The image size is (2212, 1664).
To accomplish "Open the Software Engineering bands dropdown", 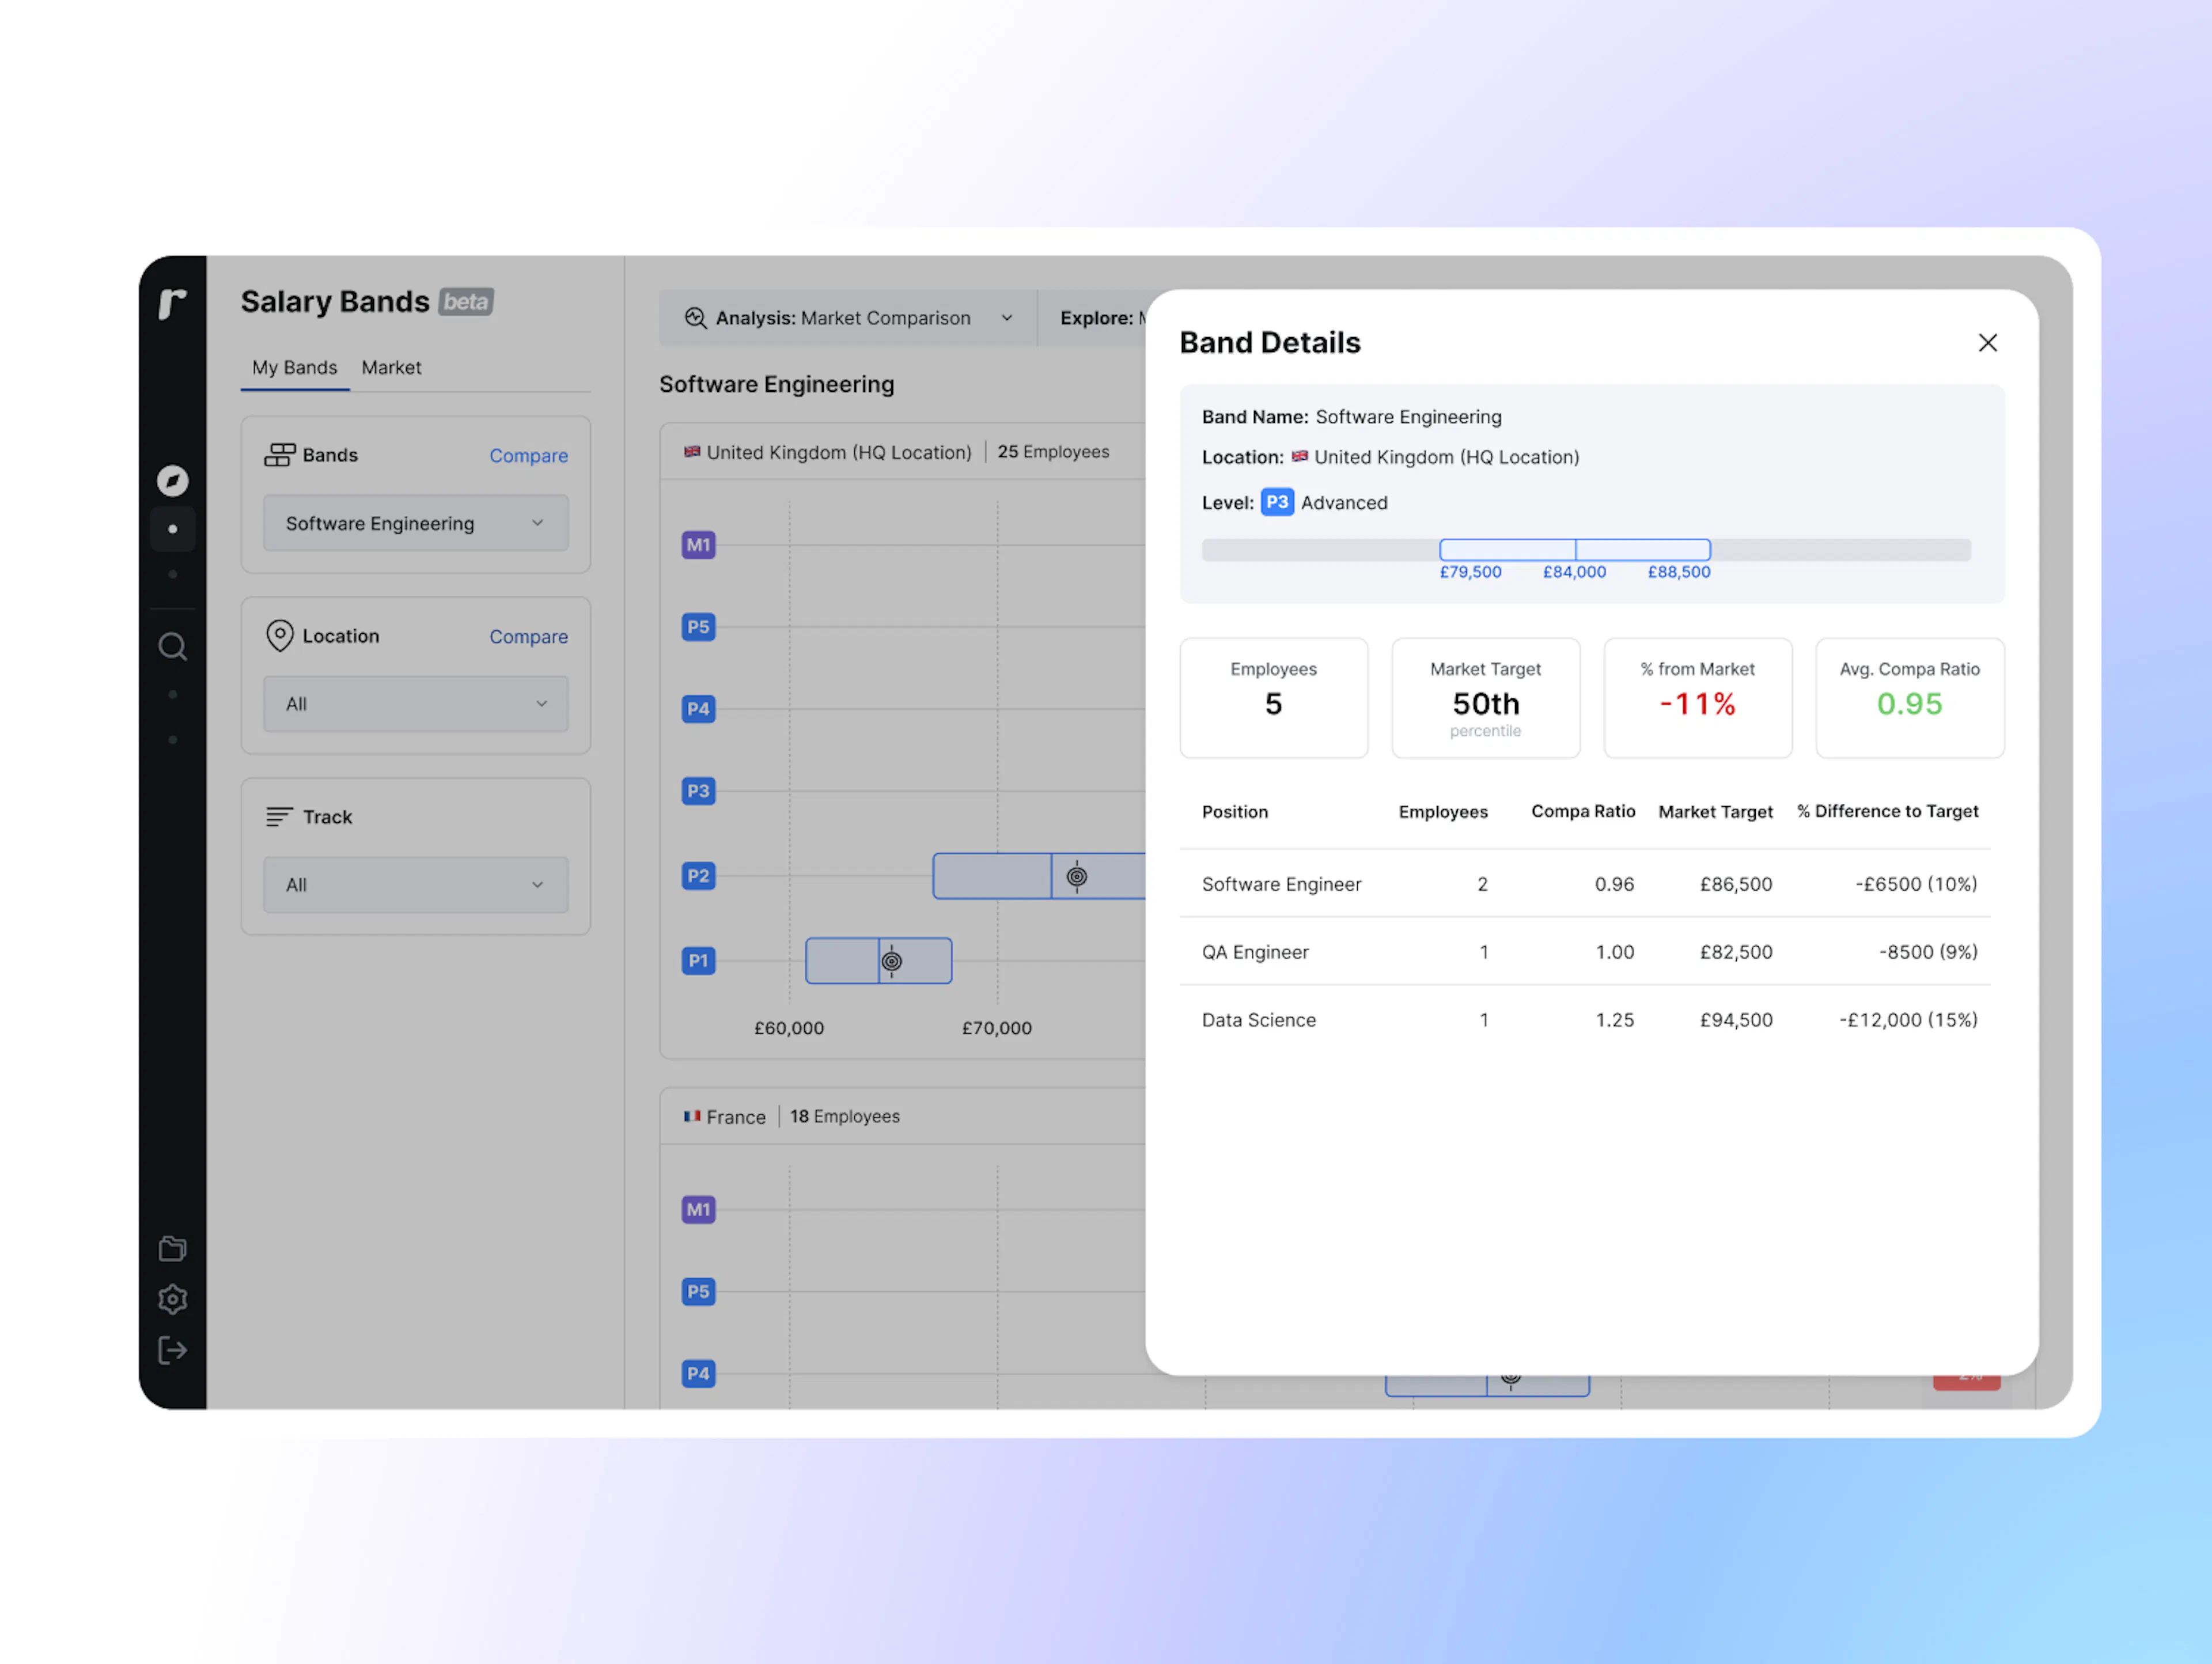I will (416, 523).
